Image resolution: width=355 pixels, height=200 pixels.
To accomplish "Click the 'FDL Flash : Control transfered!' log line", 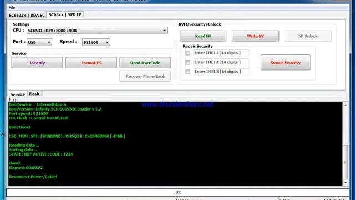I will [38, 118].
